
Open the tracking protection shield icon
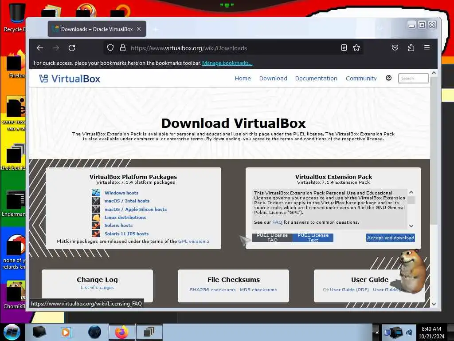click(x=110, y=48)
